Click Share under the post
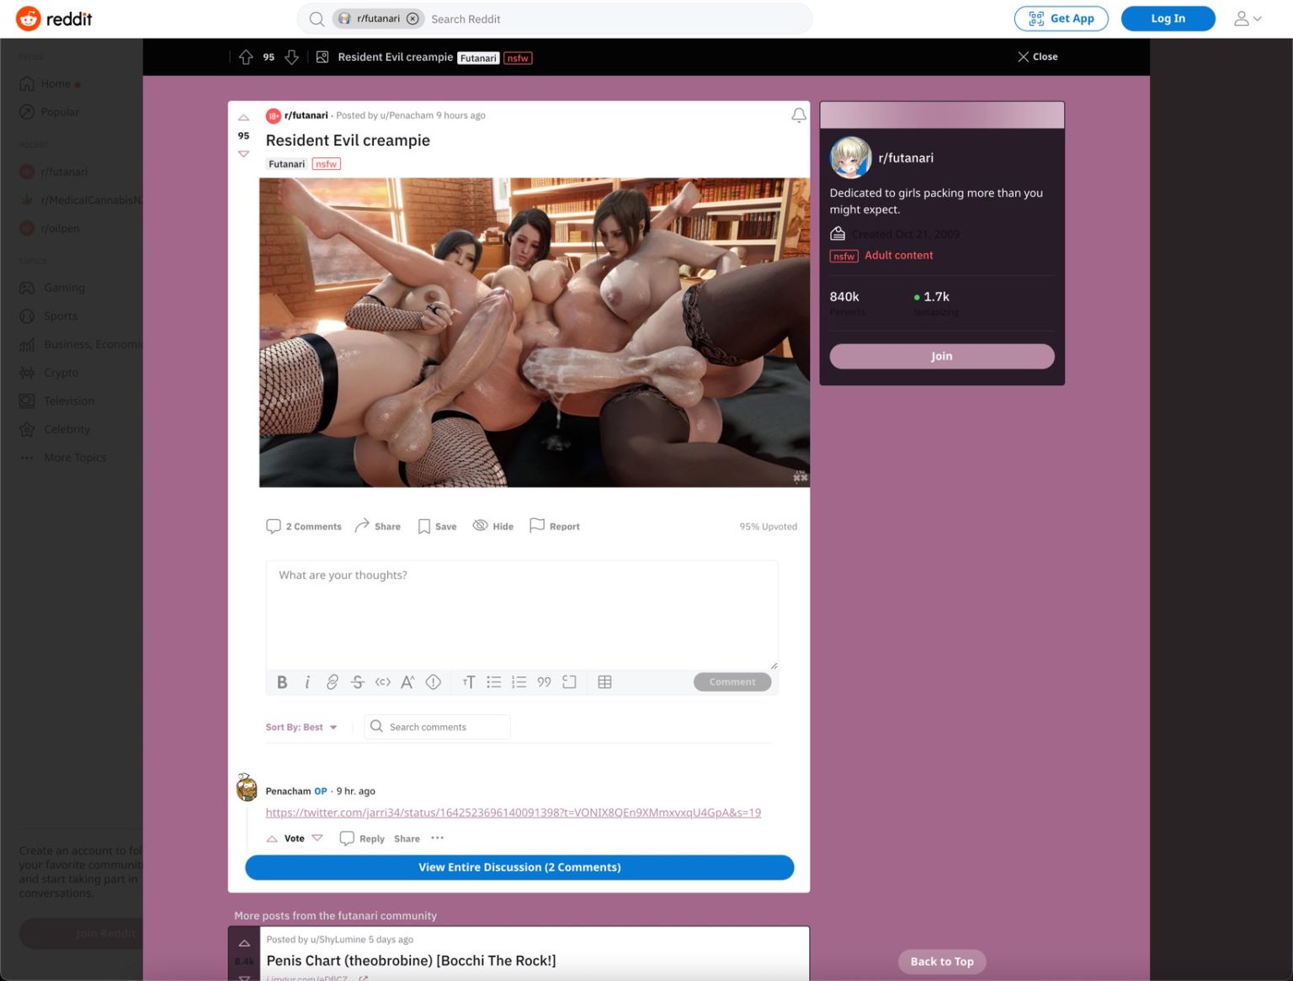This screenshot has width=1293, height=981. pyautogui.click(x=377, y=527)
